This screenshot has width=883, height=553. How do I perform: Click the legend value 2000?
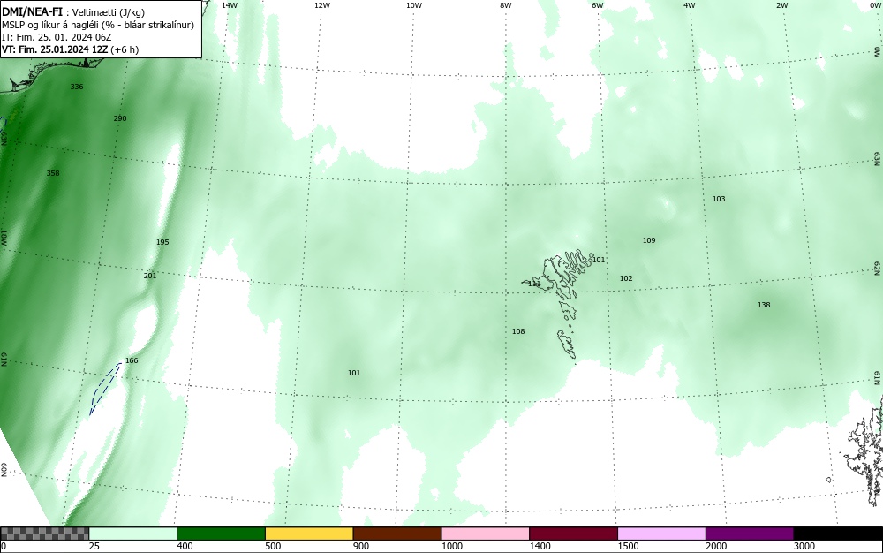point(716,546)
